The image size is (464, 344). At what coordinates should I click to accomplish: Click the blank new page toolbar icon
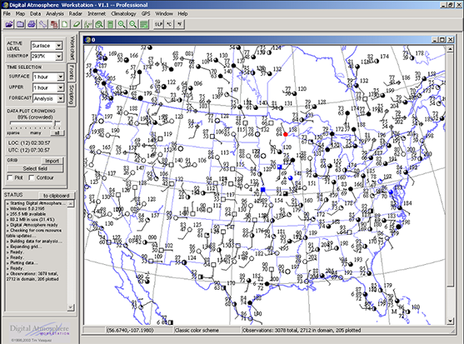tap(65, 24)
